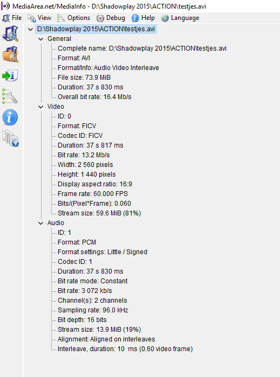Open the Language menu
Screen dimensions: 280x377
tap(180, 18)
